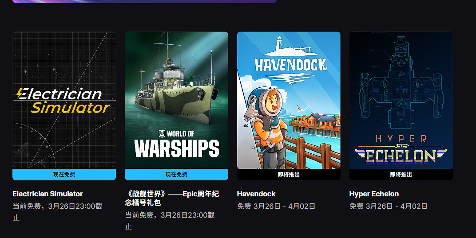Open the World of Warships cover image
Image resolution: width=476 pixels, height=238 pixels.
(x=176, y=100)
